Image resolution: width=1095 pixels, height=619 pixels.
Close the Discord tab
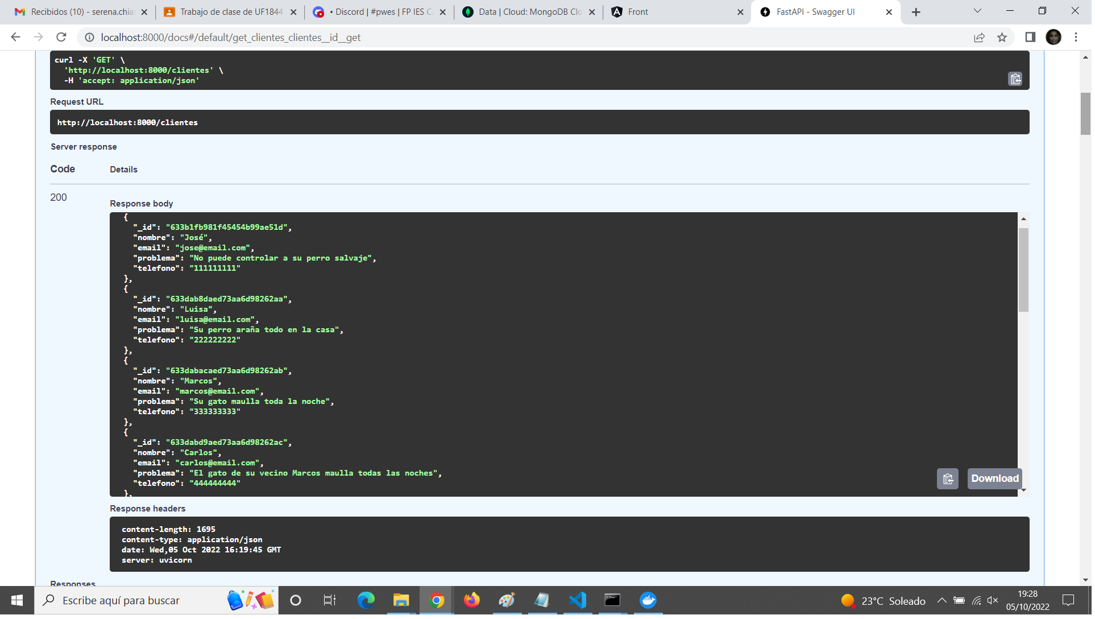pos(444,12)
